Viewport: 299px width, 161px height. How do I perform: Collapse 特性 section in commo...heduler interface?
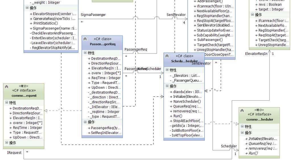(x=242, y=126)
